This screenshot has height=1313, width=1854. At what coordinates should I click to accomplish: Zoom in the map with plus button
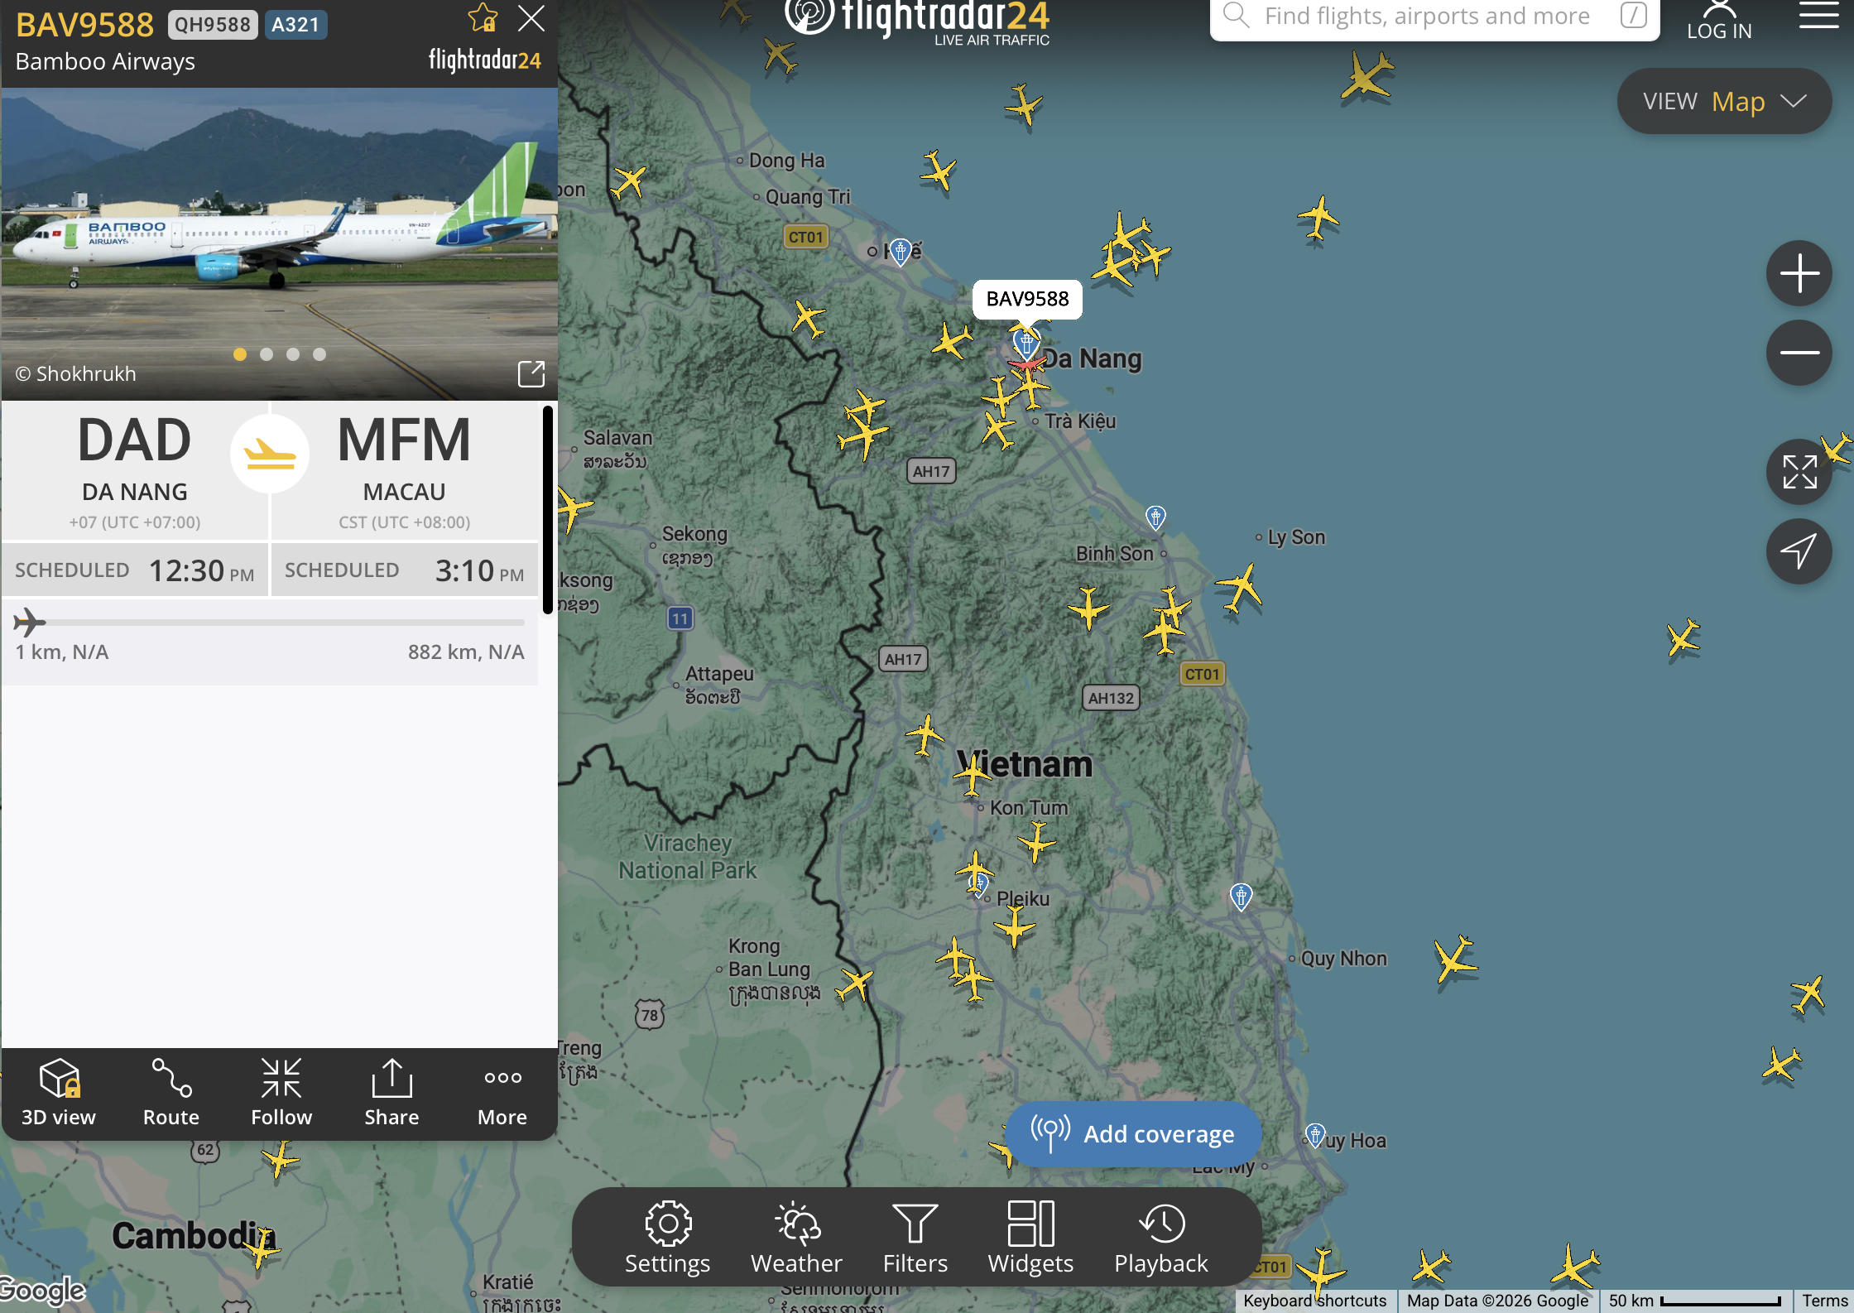(1799, 273)
